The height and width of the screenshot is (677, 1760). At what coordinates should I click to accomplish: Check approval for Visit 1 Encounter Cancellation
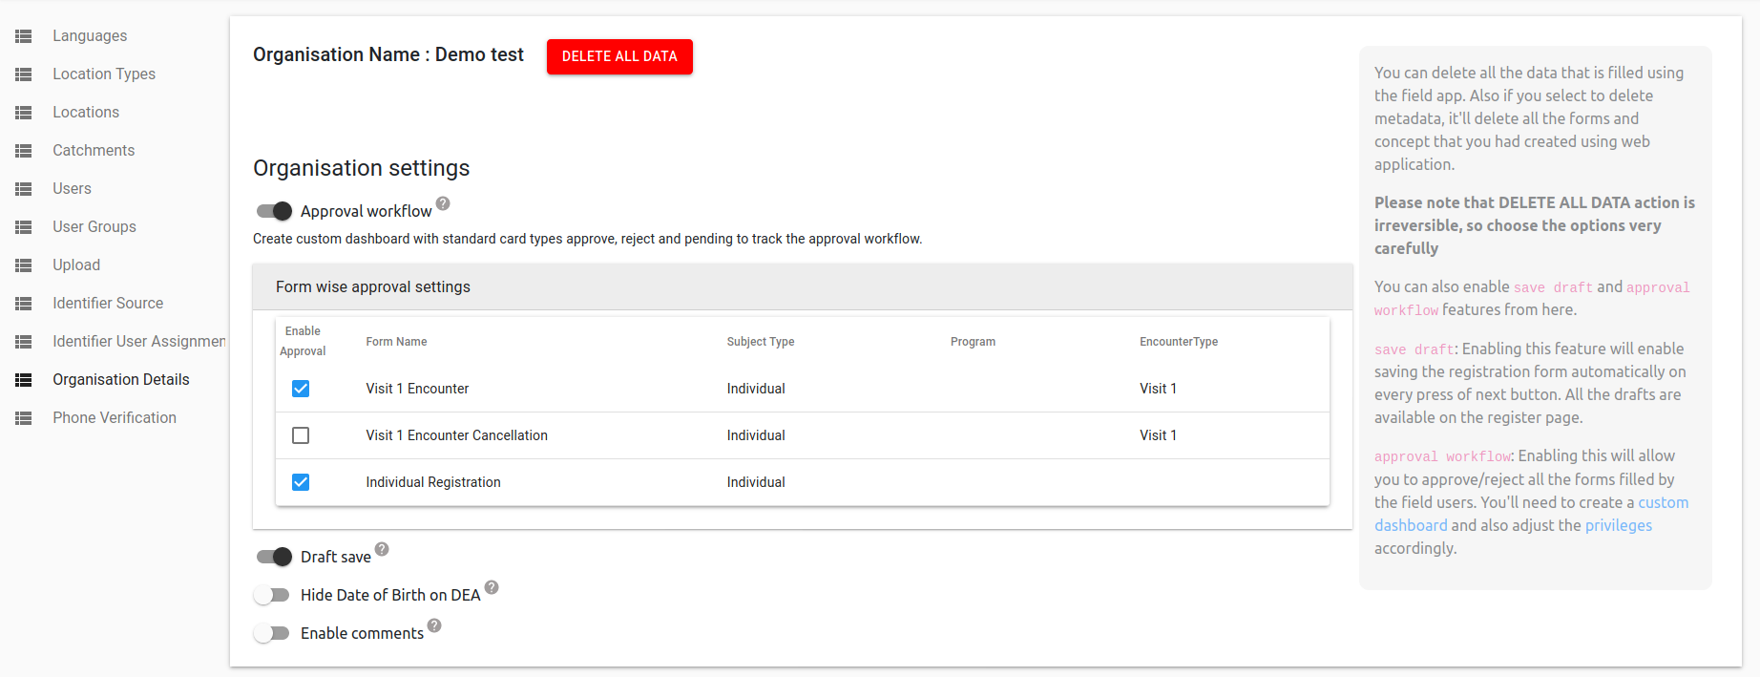pyautogui.click(x=301, y=435)
